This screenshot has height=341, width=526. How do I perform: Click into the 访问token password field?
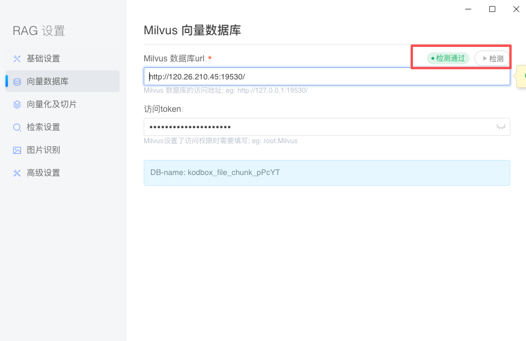[x=319, y=127]
